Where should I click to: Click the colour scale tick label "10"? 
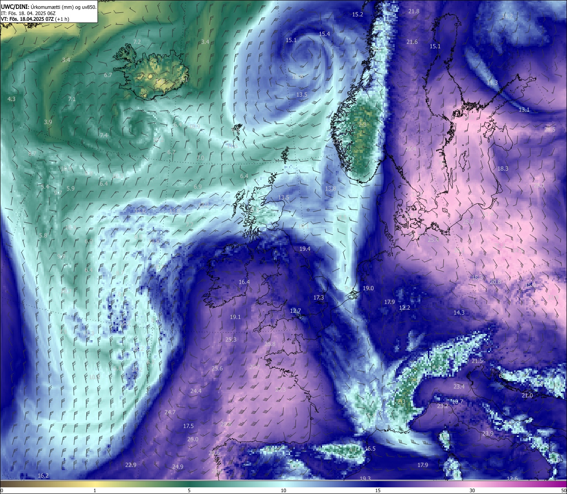click(283, 490)
